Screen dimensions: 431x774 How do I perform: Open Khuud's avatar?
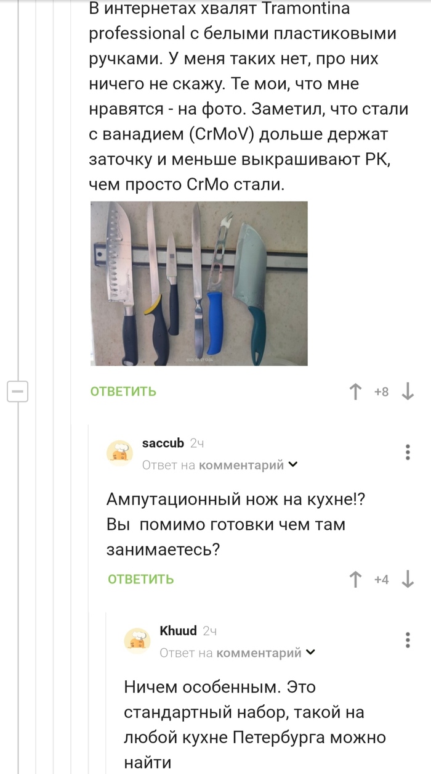(x=138, y=641)
